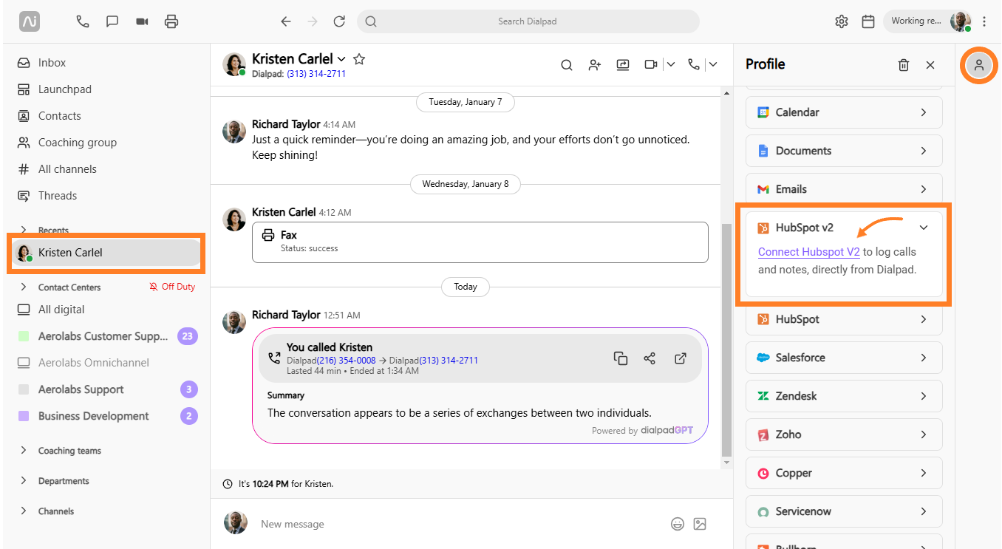Open new message chat bubble icon
The image size is (1002, 549).
(112, 21)
